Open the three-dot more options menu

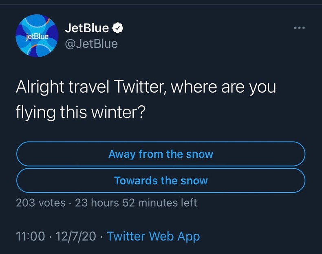coord(299,28)
